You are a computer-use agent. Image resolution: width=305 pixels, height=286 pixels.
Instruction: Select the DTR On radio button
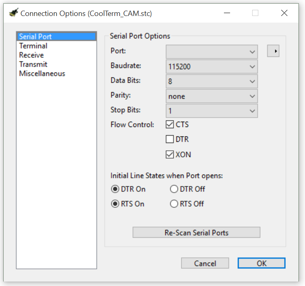[x=115, y=189]
